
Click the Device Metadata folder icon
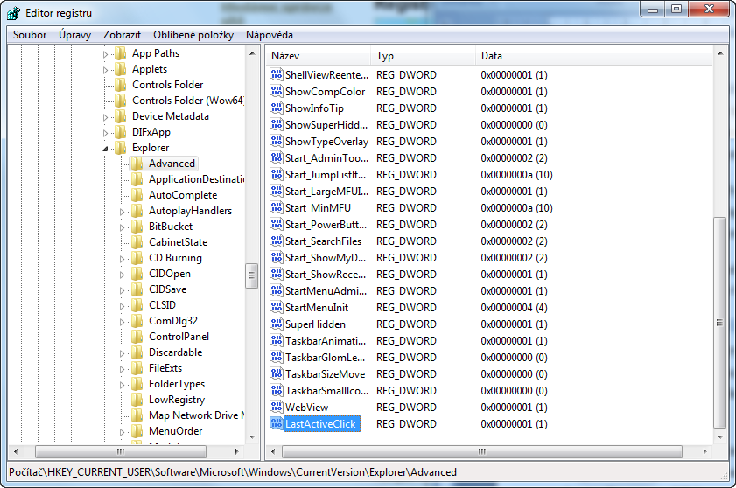pyautogui.click(x=121, y=116)
